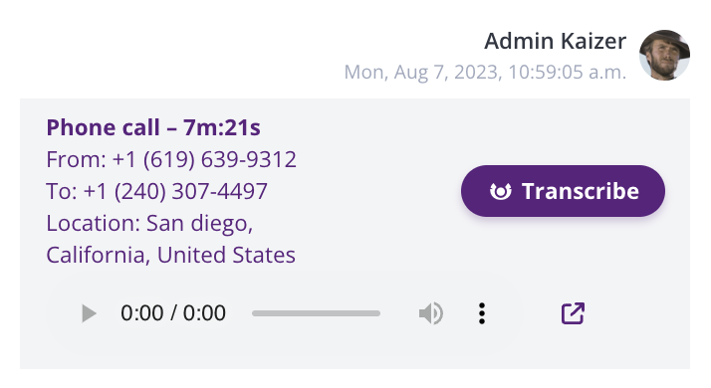Click the 'From:' label line
Viewport: 711px width, 388px height.
171,159
